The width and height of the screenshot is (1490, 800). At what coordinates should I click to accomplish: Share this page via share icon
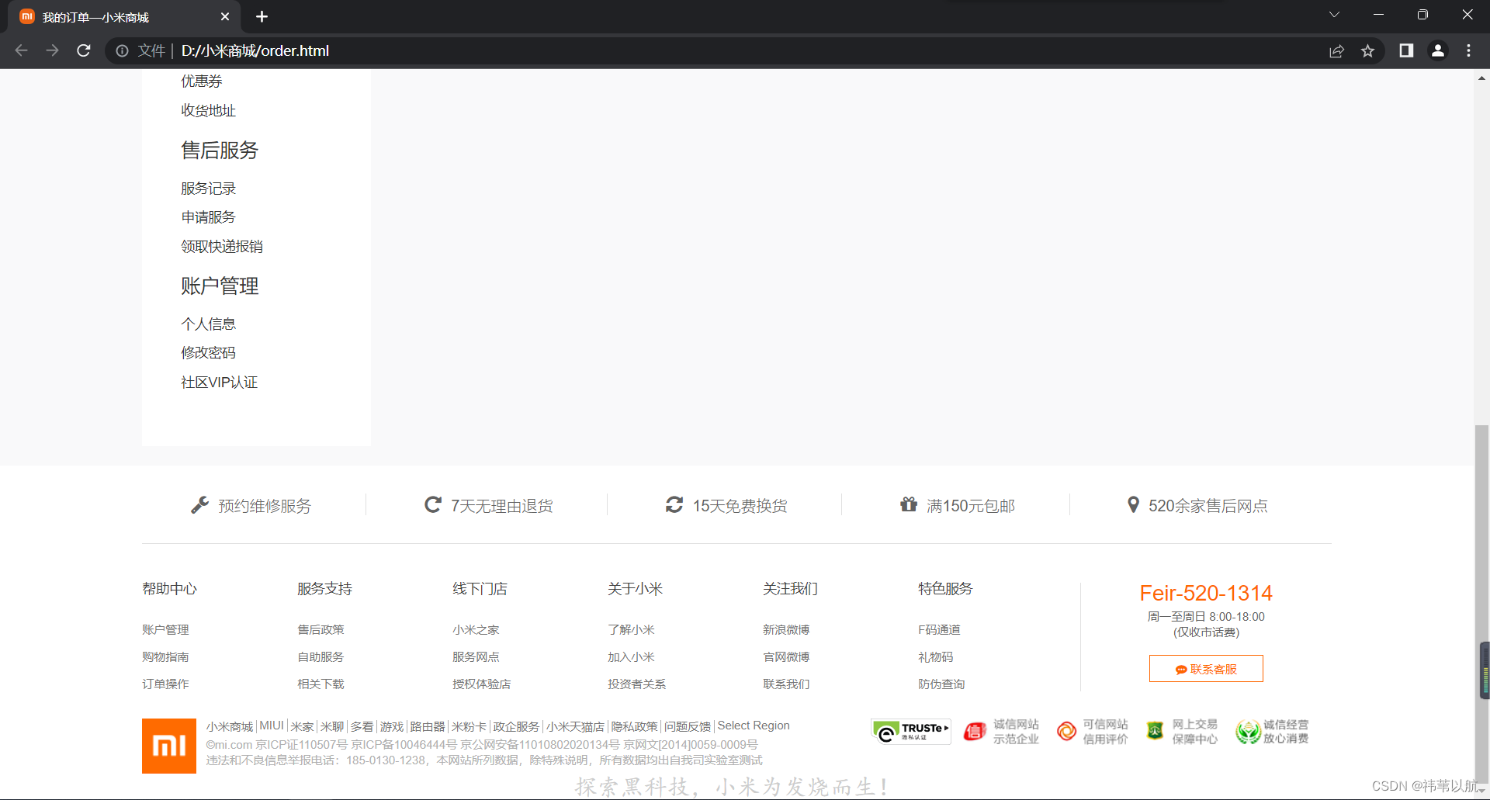click(x=1336, y=50)
